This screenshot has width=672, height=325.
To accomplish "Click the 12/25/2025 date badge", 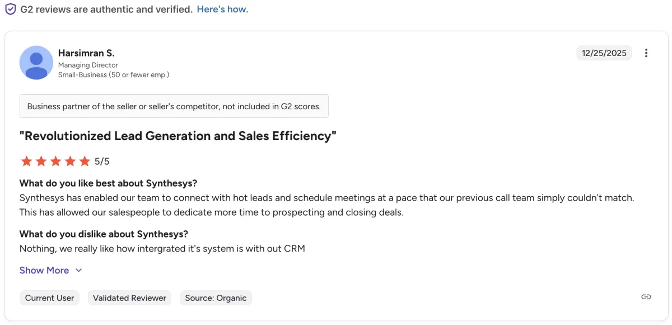I will click(604, 53).
